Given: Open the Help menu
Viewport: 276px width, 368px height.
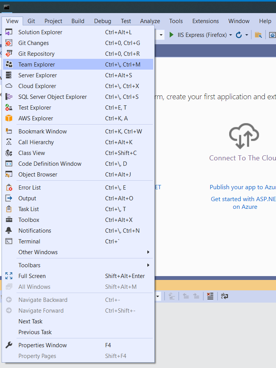Looking at the screenshot, I should tap(265, 21).
